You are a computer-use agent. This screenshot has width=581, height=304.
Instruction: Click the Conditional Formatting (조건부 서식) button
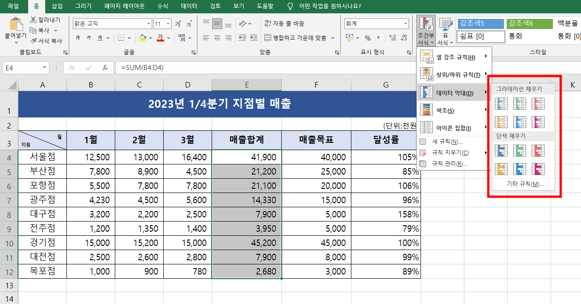(x=426, y=31)
